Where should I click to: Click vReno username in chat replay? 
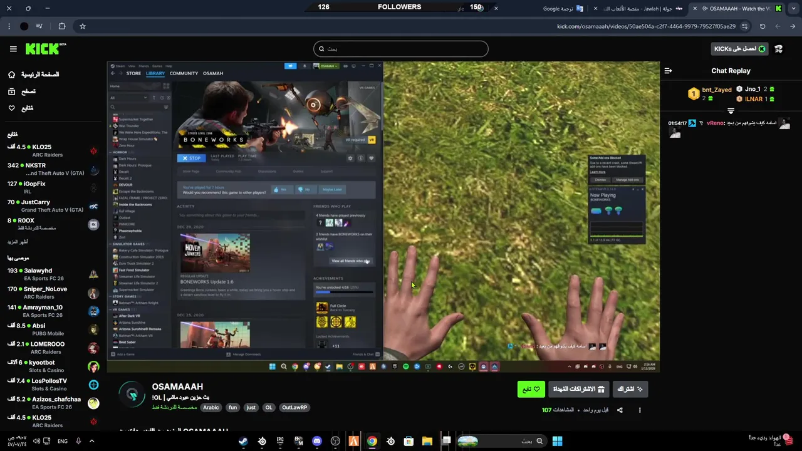coord(715,123)
